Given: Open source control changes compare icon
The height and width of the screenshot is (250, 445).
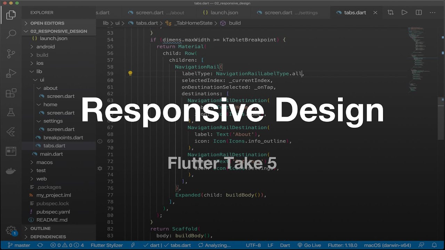Looking at the screenshot, I should tap(390, 12).
